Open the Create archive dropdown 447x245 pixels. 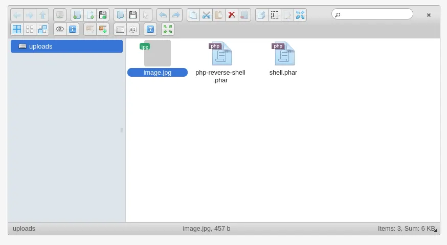[103, 29]
